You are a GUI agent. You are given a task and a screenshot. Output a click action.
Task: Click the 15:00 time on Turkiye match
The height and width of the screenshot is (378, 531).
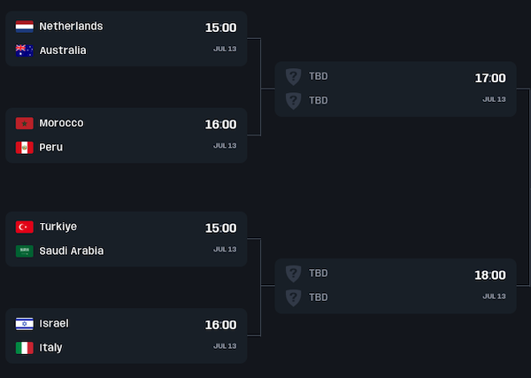[220, 228]
